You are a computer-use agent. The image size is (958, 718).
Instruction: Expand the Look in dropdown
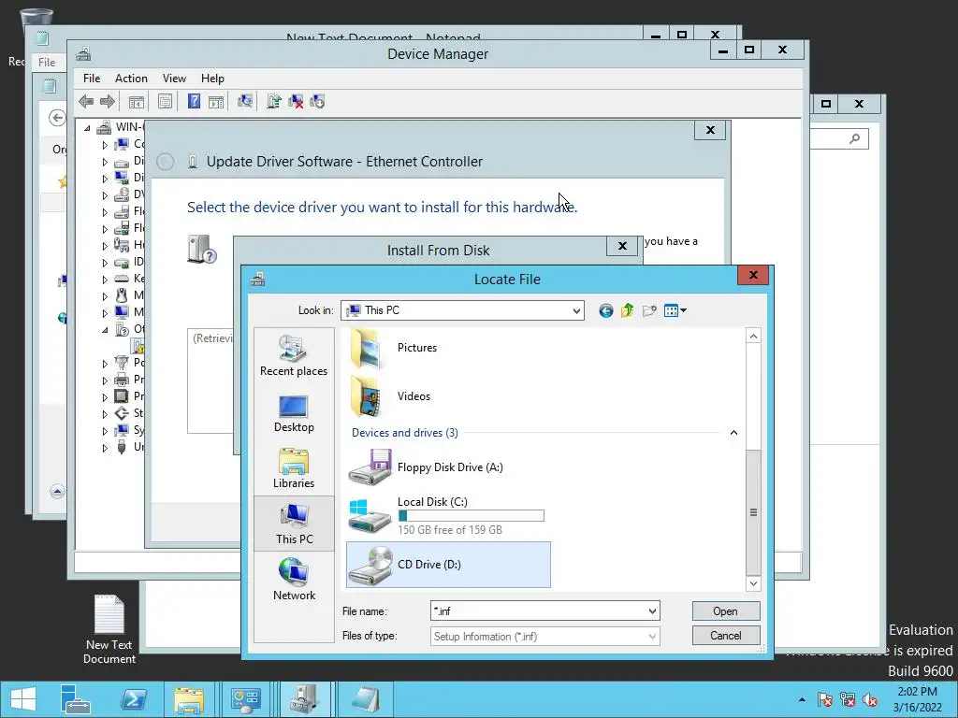[576, 310]
